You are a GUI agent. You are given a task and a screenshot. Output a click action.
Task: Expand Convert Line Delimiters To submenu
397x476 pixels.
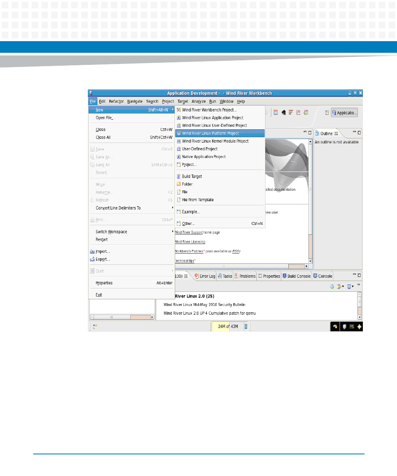point(173,207)
